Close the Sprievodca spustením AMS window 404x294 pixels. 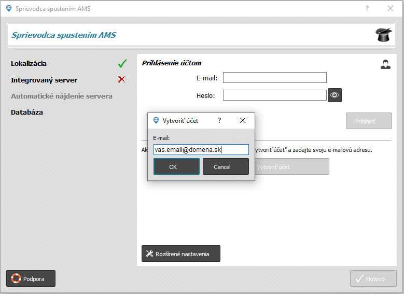click(x=391, y=8)
